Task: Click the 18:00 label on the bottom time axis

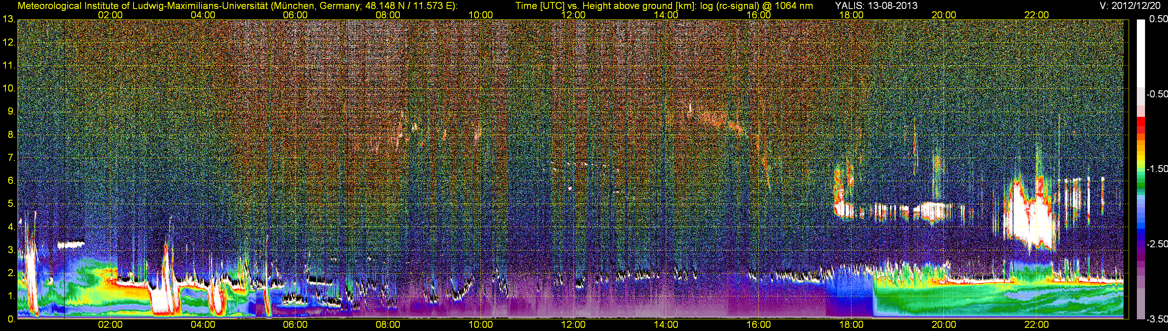Action: 851,325
